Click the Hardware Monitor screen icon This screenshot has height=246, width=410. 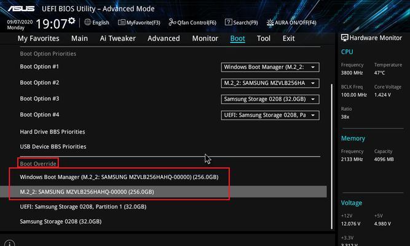click(x=345, y=38)
